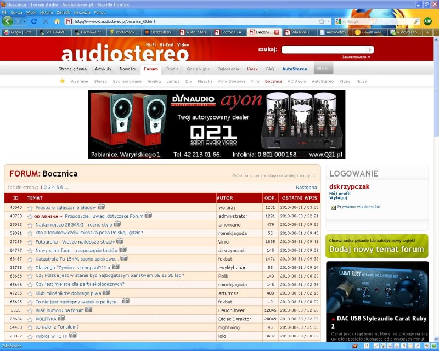439x351 pixels.
Task: Toggle favorite star for Dlaczego "Żywiec" thread
Action: [30, 268]
